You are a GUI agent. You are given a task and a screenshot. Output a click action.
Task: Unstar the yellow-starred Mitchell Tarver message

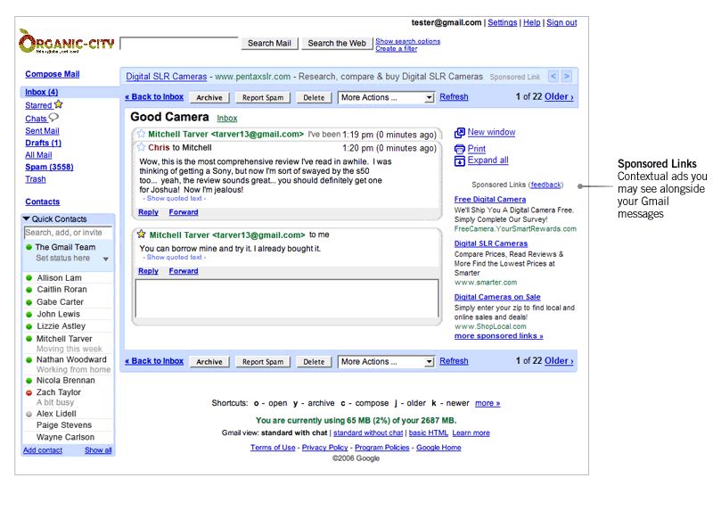pyautogui.click(x=141, y=235)
